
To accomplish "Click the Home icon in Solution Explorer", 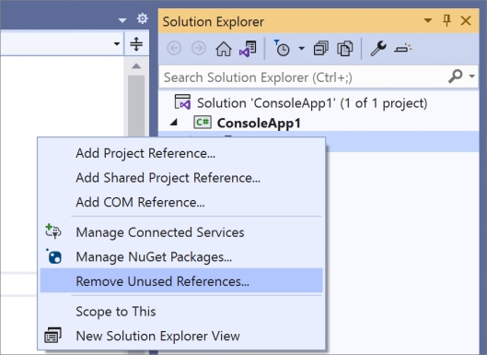I will [224, 49].
